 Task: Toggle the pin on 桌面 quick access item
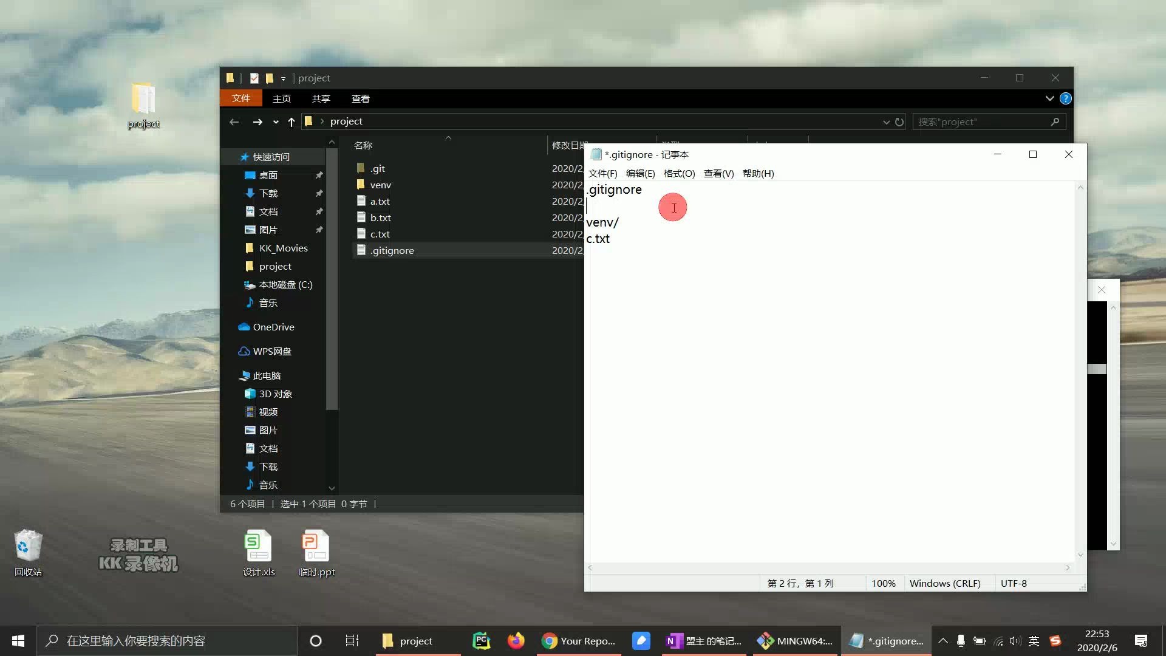tap(319, 176)
